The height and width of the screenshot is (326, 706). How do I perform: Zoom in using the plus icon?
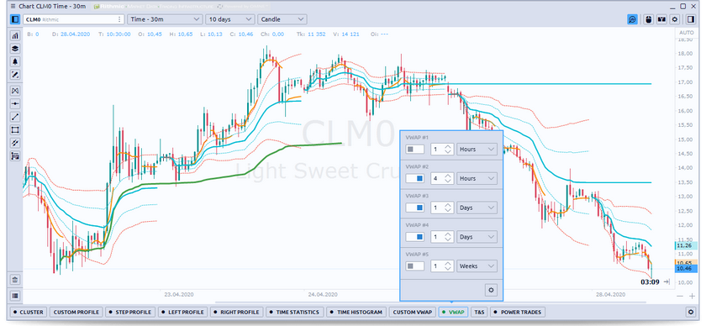pyautogui.click(x=692, y=296)
